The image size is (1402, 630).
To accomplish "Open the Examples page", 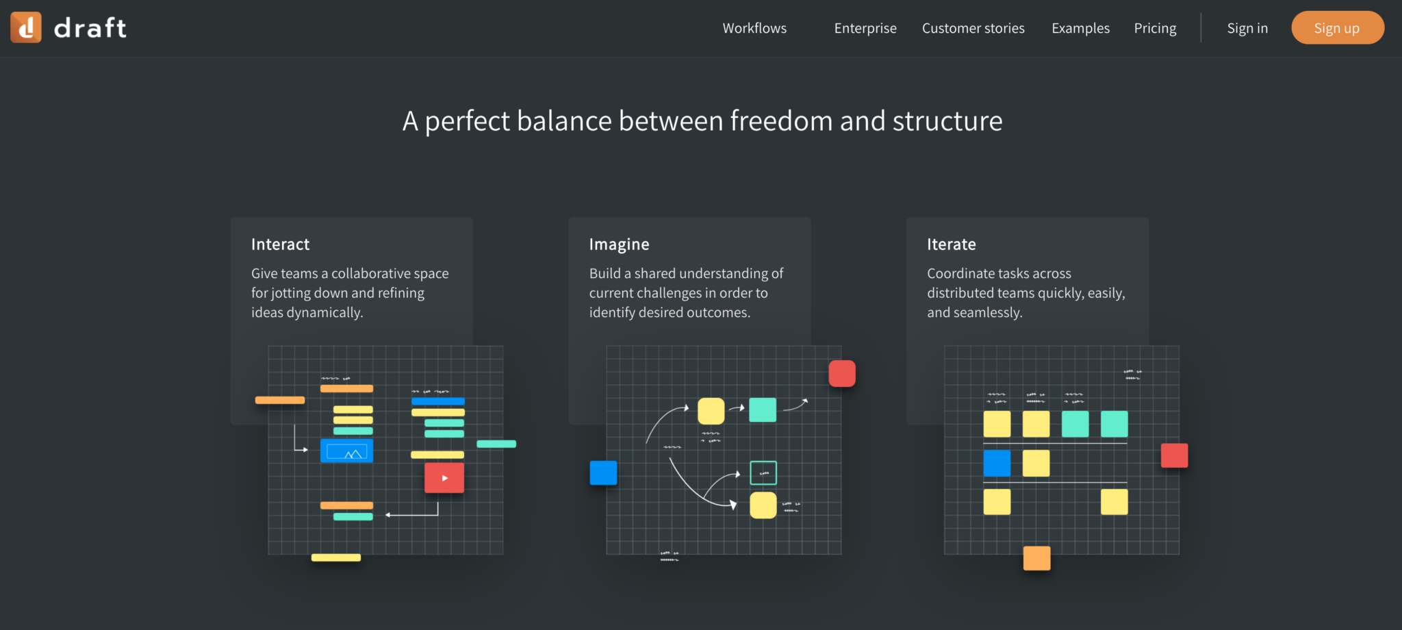I will pyautogui.click(x=1080, y=28).
